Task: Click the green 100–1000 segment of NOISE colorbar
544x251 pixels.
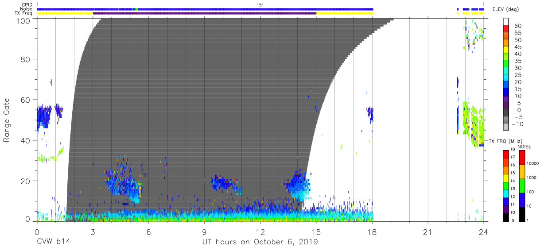Action: pyautogui.click(x=522, y=185)
